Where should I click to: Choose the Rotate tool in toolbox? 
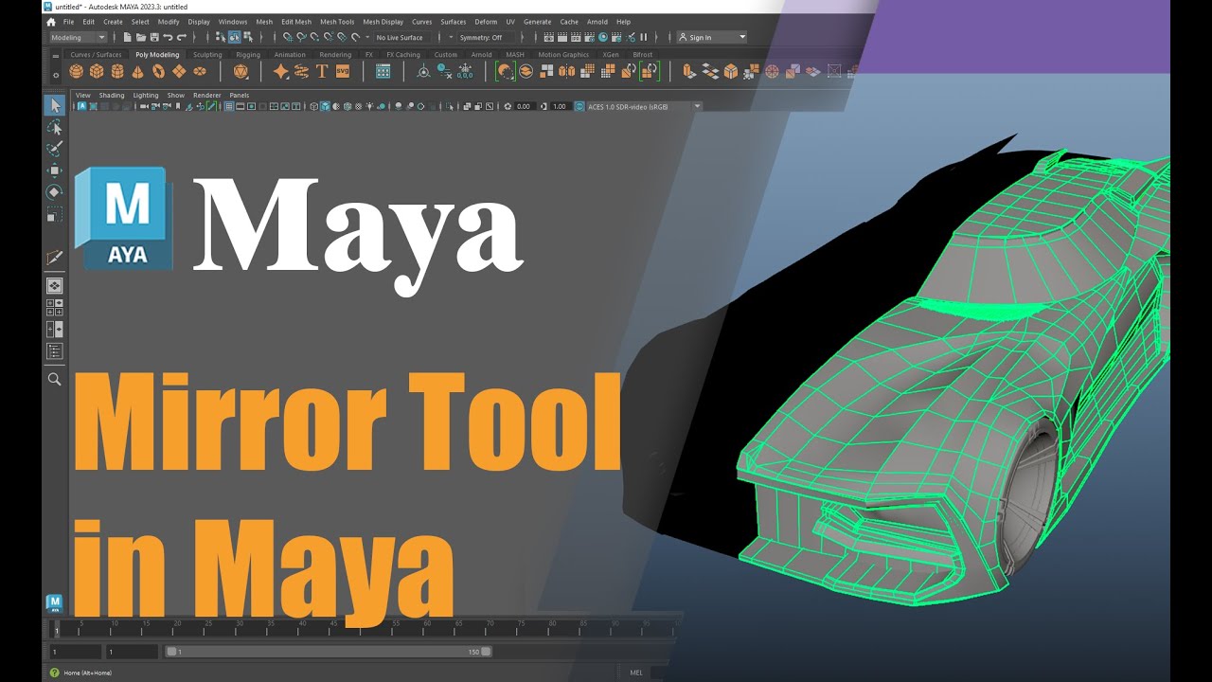tap(55, 192)
